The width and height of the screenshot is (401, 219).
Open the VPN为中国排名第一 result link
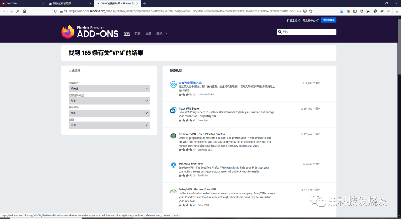coord(192,83)
